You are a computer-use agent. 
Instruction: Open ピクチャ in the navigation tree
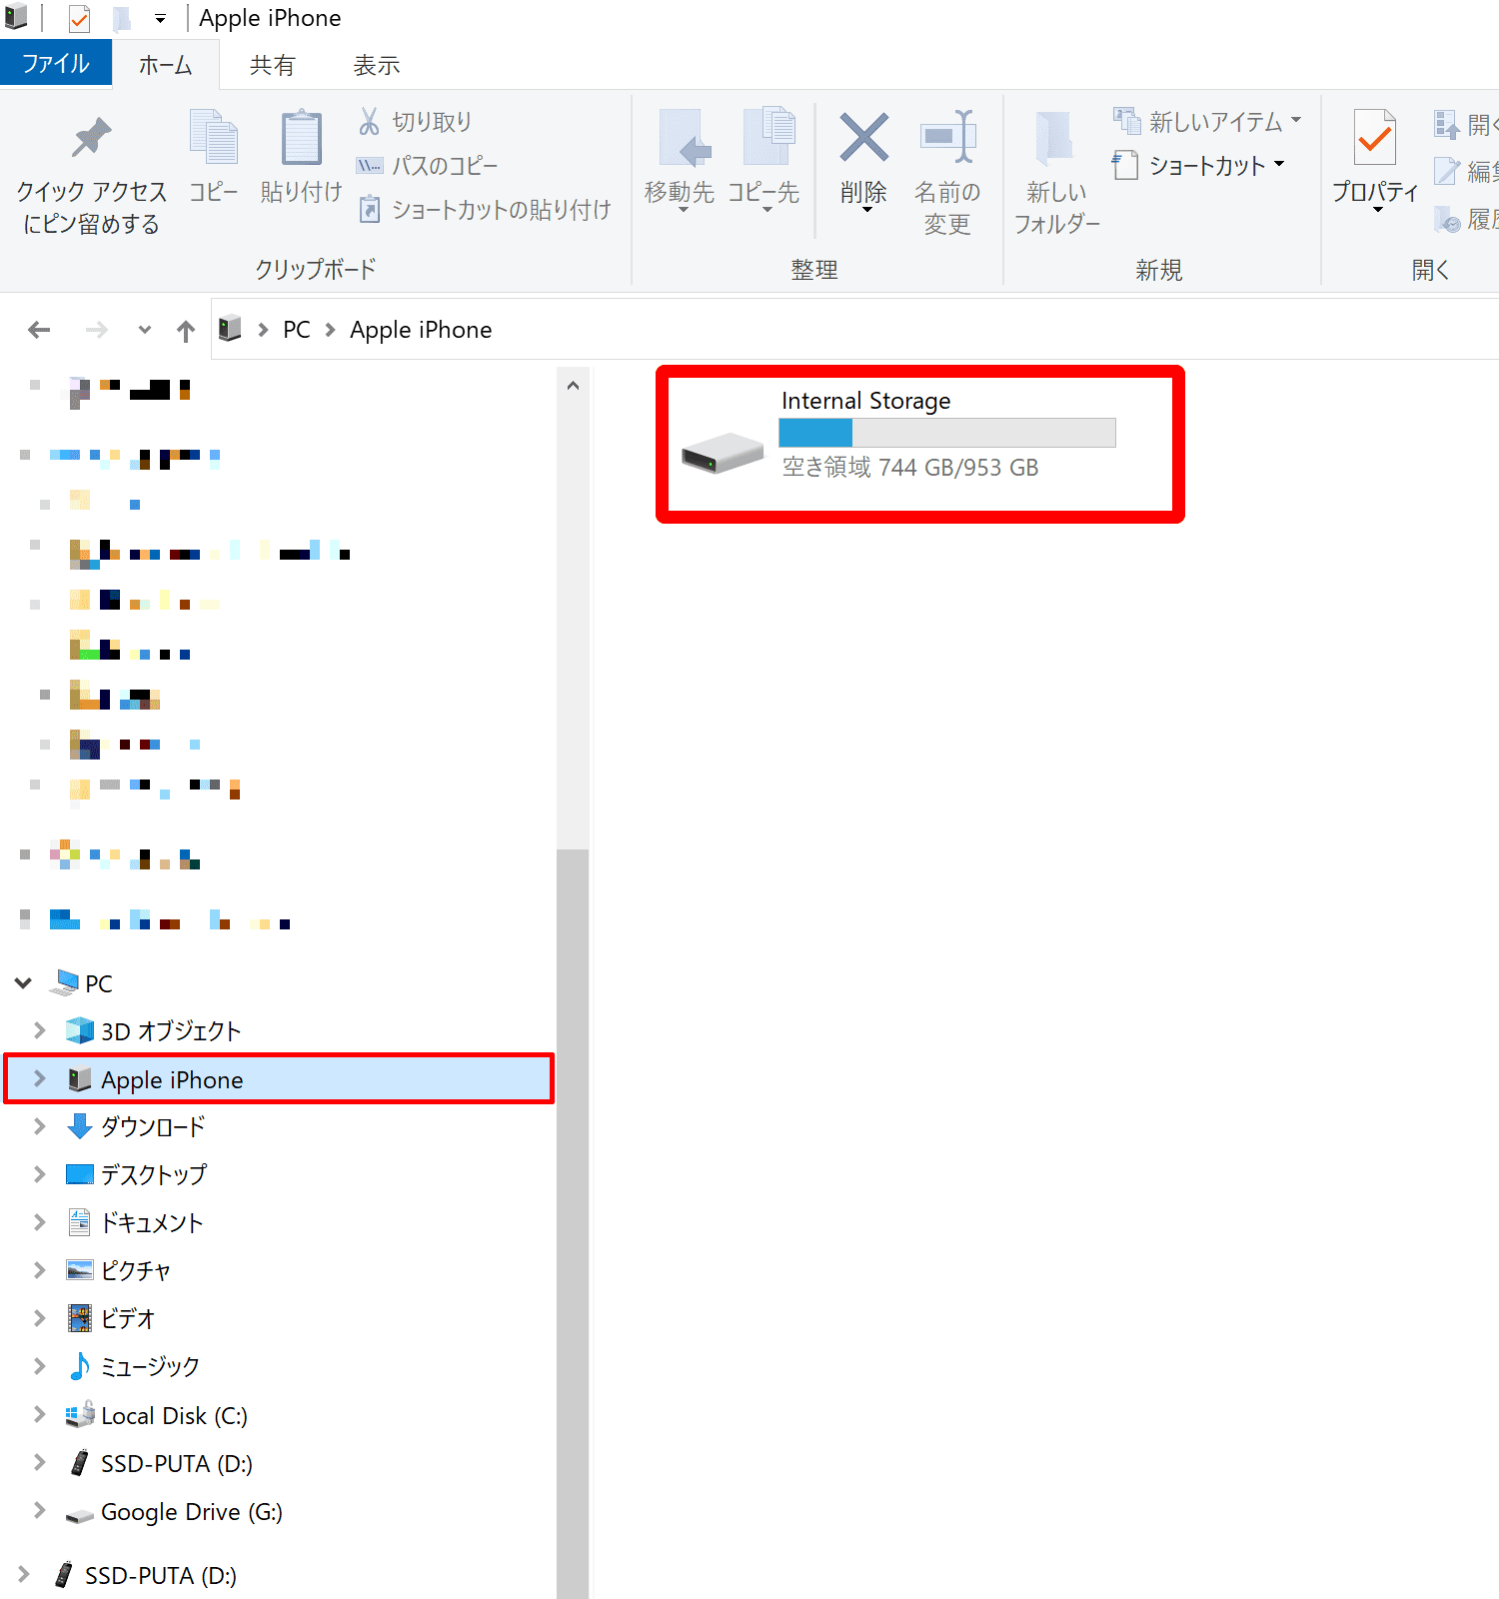(x=136, y=1271)
